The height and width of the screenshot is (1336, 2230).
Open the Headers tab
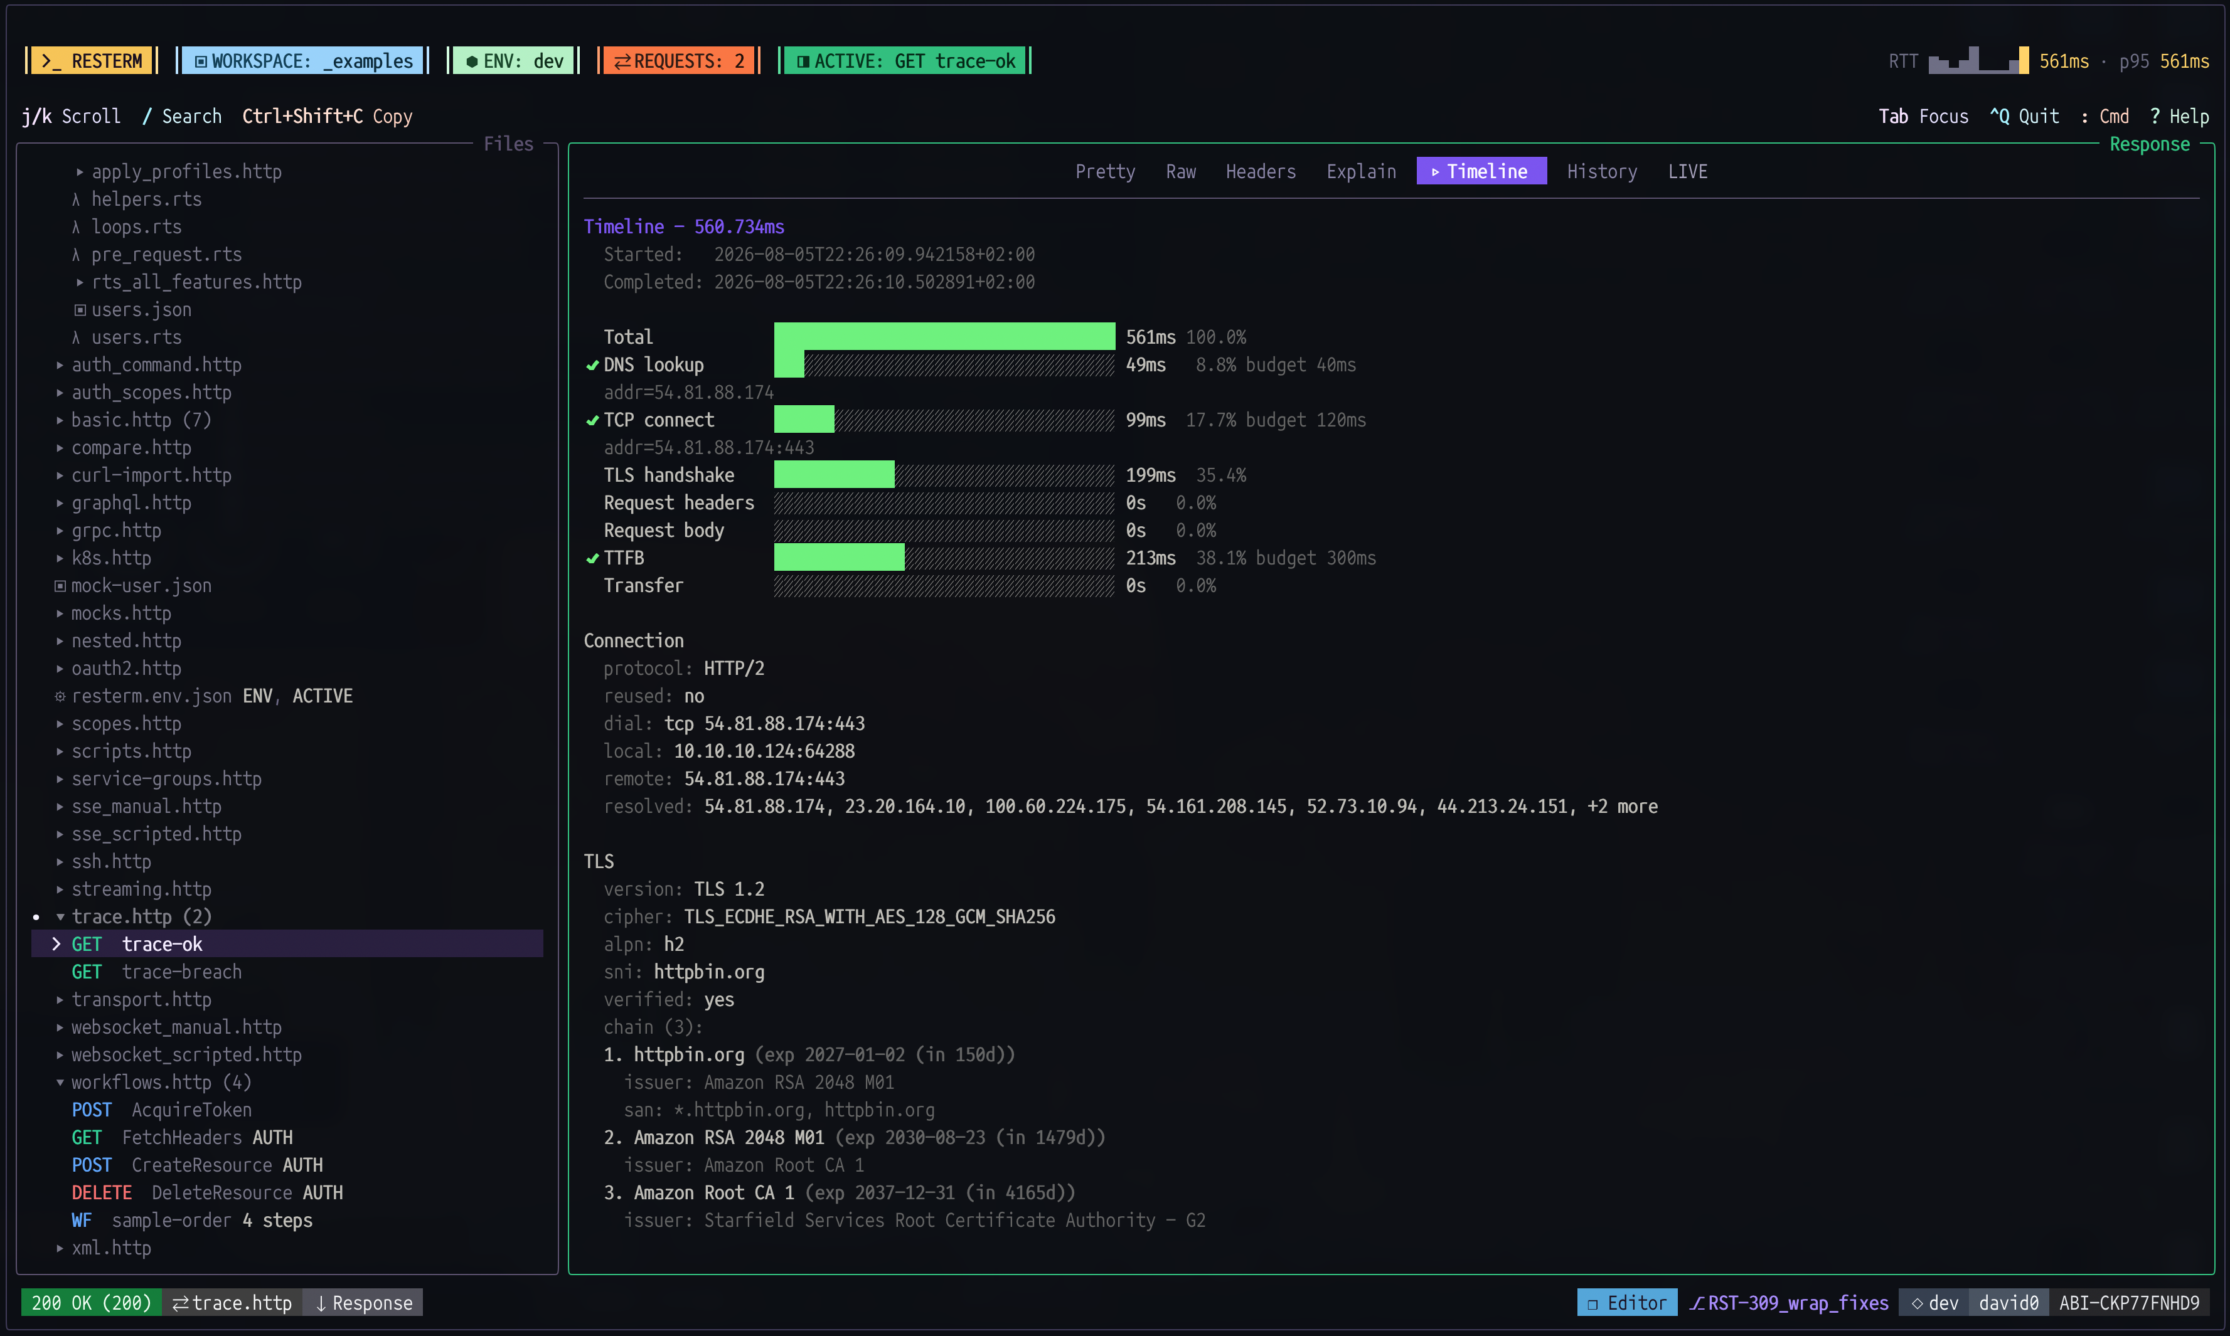coord(1260,171)
